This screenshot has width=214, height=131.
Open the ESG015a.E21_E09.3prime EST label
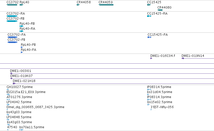(26, 92)
